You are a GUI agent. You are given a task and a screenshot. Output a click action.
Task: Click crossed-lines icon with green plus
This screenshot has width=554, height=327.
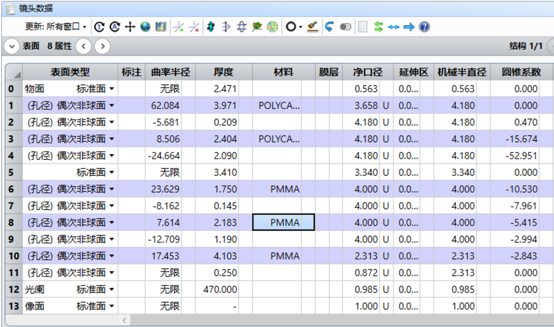(179, 27)
